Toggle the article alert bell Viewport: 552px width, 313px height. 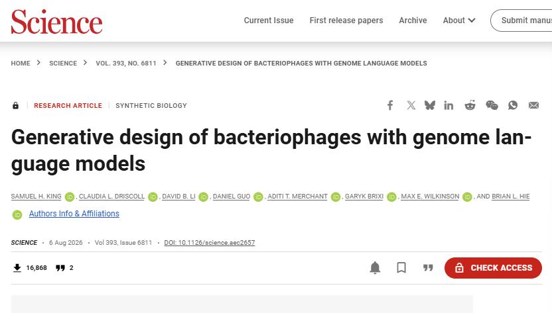[x=375, y=268]
